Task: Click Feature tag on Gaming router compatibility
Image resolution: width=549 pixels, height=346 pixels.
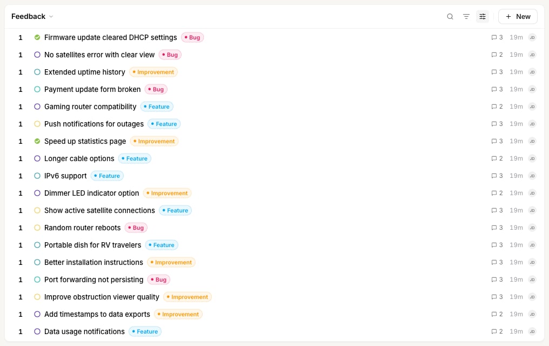Action: pos(157,107)
